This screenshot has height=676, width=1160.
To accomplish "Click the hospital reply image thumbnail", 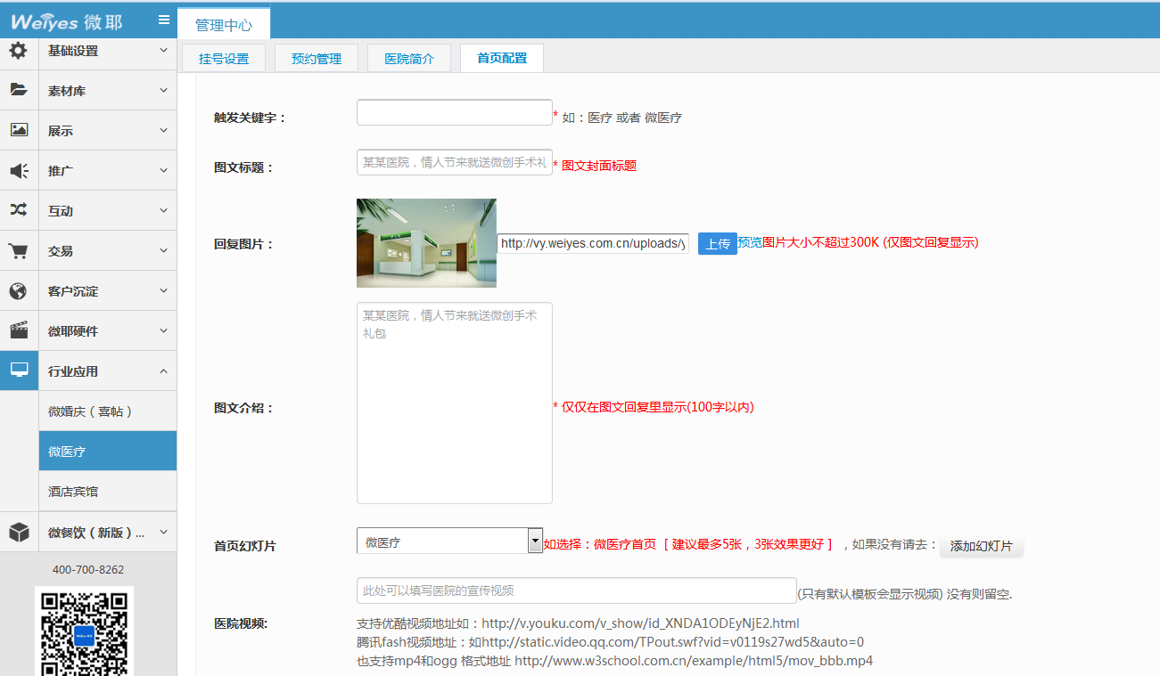I will [x=426, y=243].
